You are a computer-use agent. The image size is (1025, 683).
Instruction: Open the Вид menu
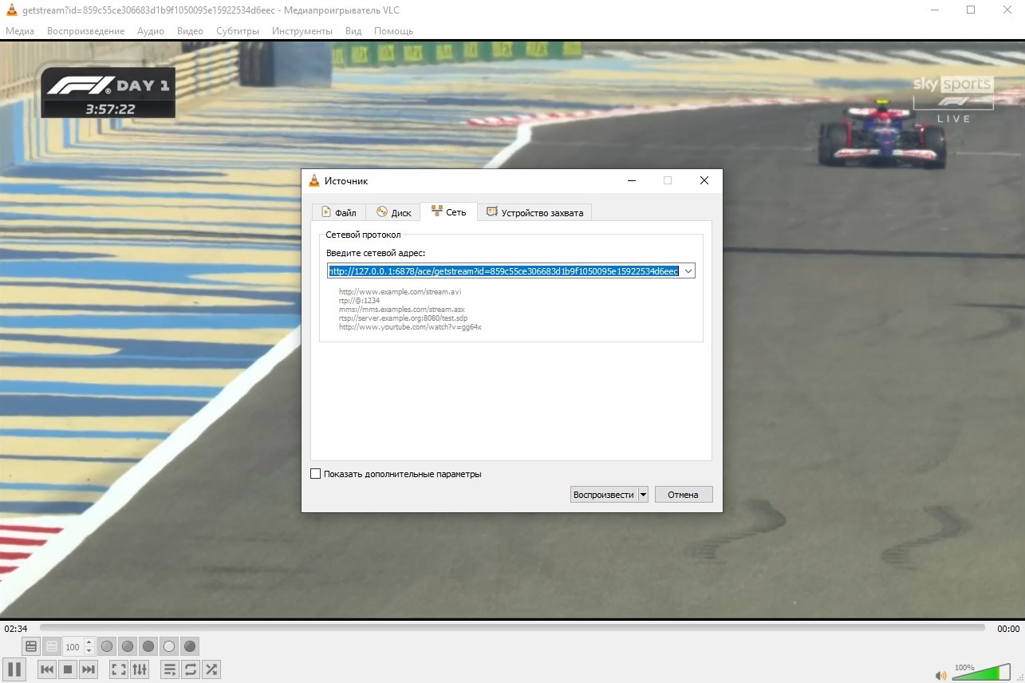coord(353,31)
